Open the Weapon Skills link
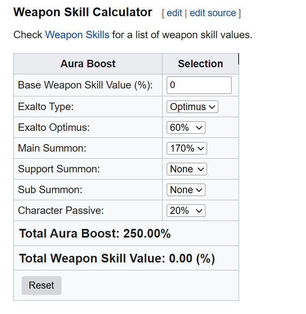The width and height of the screenshot is (306, 314). click(77, 35)
